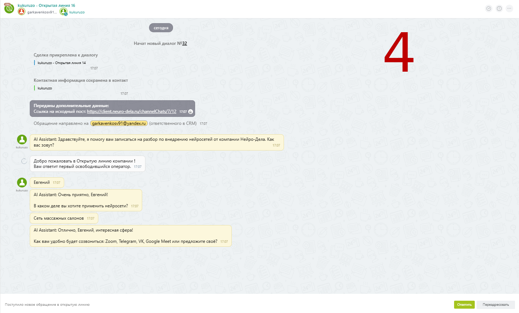Screen dimensions: 519x313
Task: Open dialog number 32 link
Action: [185, 43]
